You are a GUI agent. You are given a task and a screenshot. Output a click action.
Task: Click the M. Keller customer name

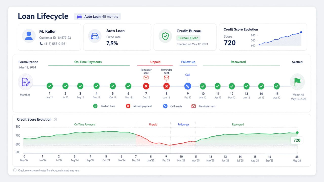click(48, 31)
